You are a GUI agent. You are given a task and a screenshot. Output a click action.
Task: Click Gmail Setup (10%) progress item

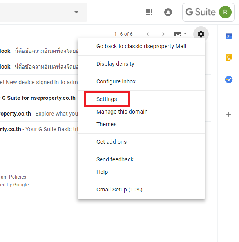point(119,190)
